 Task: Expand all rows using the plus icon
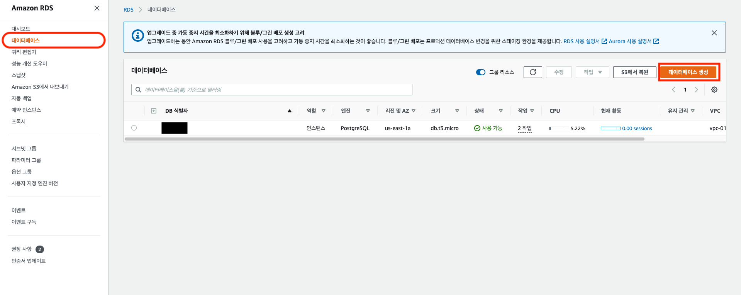point(154,111)
